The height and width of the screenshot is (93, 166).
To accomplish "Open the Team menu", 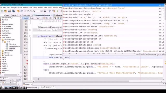I will 45,8.
